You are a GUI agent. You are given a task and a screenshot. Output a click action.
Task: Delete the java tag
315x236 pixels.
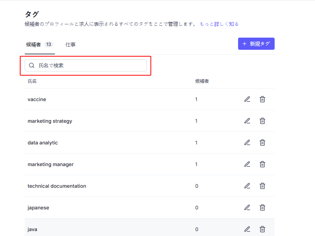point(262,229)
